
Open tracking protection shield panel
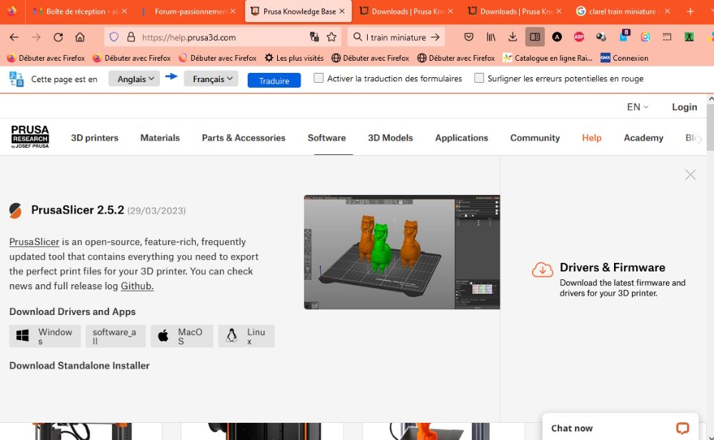[114, 37]
